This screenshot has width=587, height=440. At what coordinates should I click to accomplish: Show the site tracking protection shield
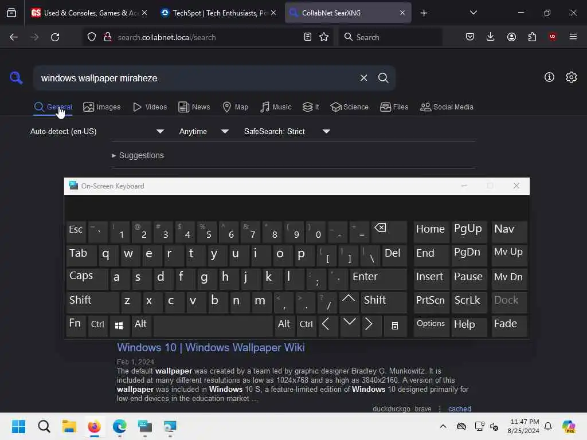point(91,37)
